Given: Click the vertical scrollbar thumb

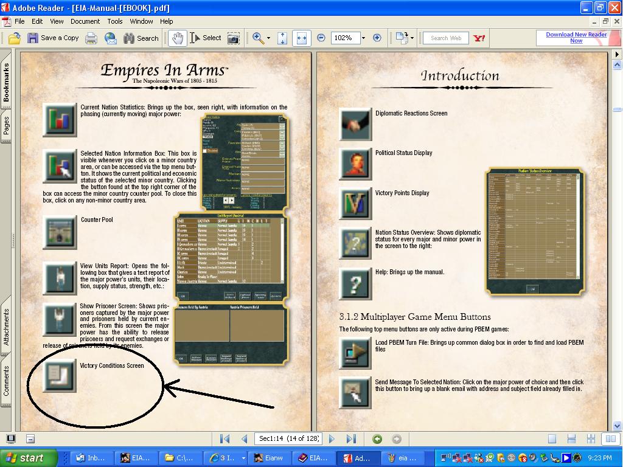Looking at the screenshot, I should tap(618, 109).
